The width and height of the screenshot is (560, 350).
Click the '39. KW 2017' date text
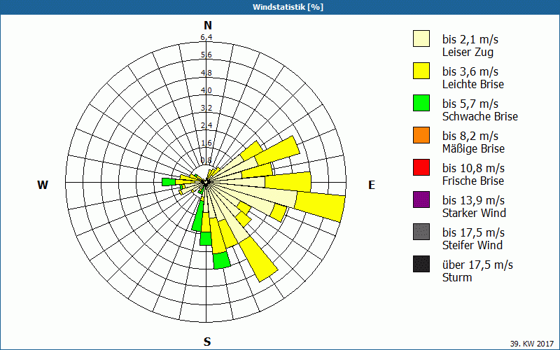tap(532, 344)
